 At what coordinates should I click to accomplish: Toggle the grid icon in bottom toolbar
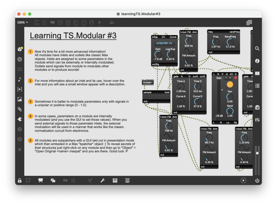[73, 180]
